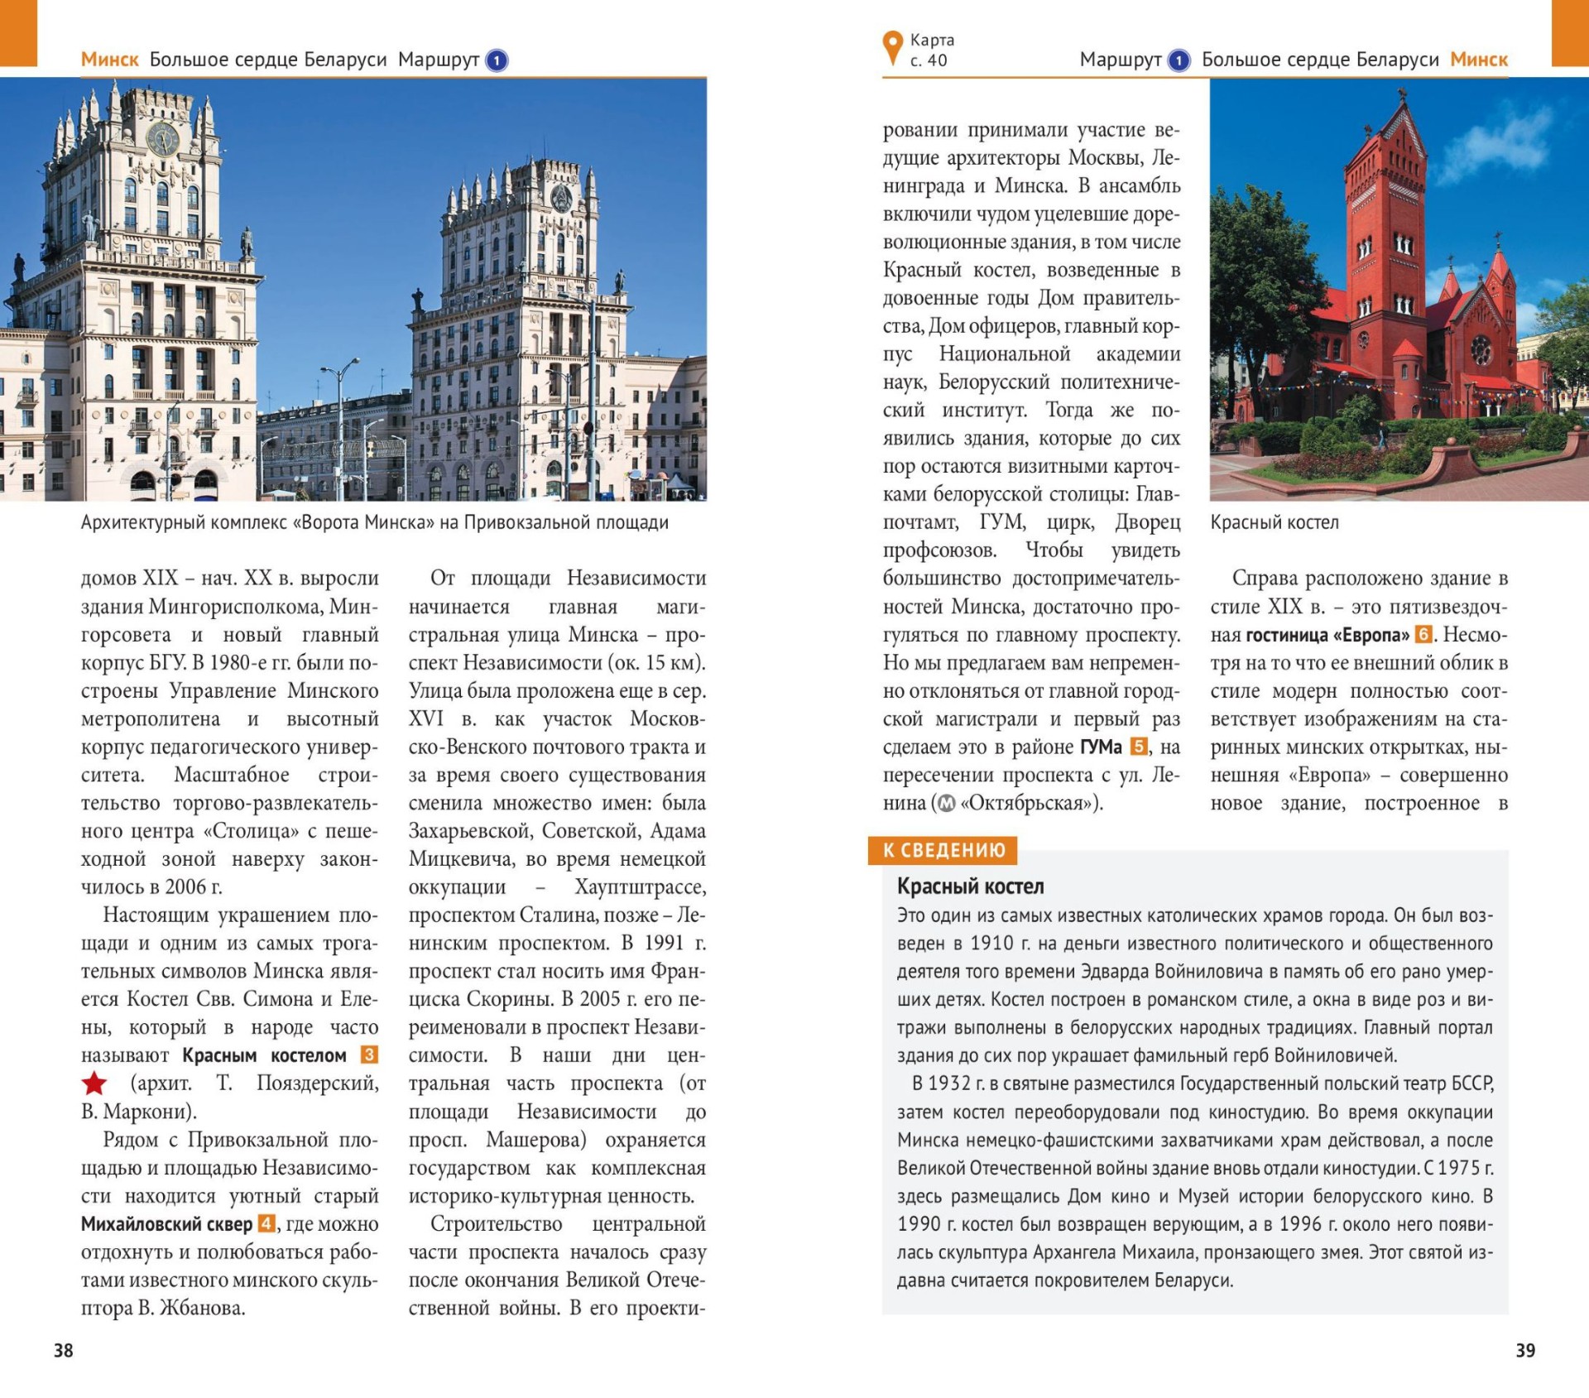
Task: Click orange number 3 marker
Action: click(x=369, y=1055)
